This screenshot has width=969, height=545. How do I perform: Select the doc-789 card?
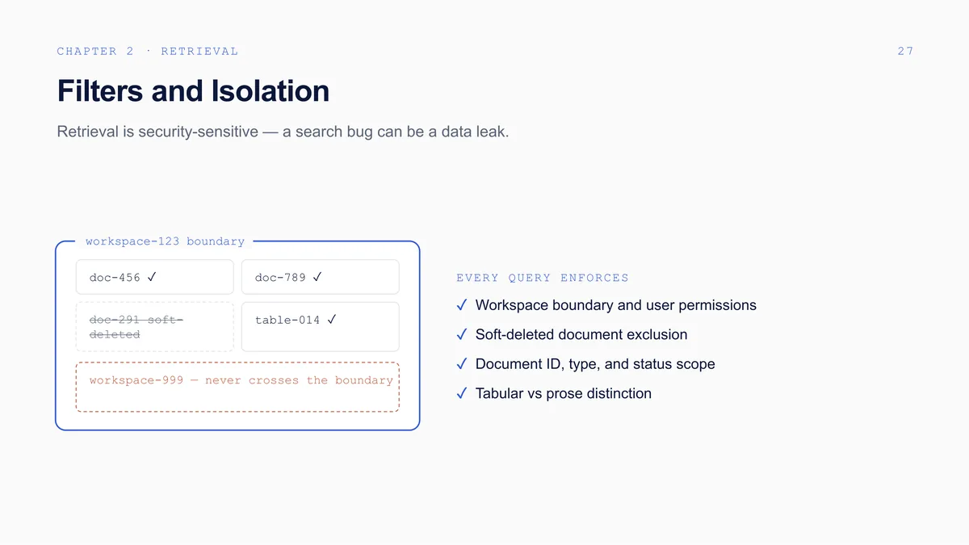[321, 277]
